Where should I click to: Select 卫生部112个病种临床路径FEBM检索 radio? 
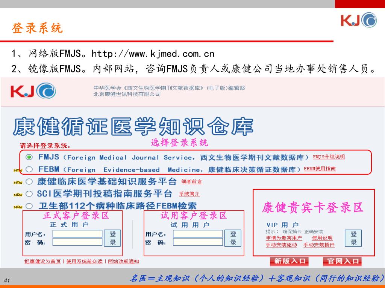(29, 206)
